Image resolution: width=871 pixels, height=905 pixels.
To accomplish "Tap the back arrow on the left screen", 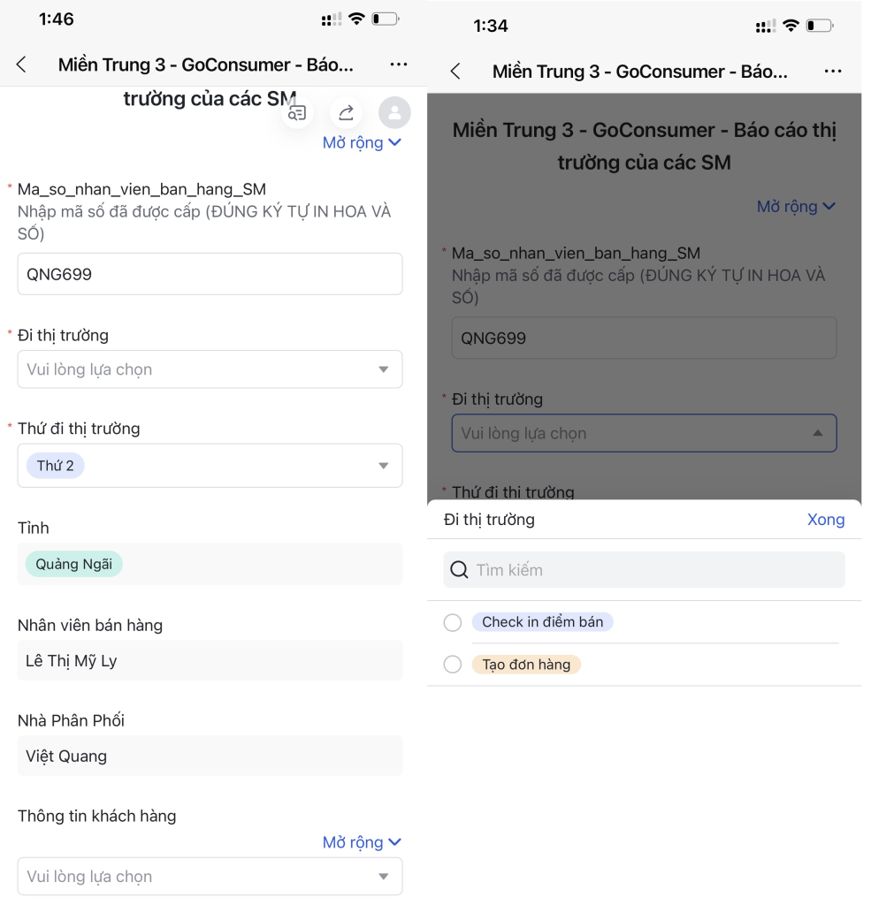I will pyautogui.click(x=21, y=64).
